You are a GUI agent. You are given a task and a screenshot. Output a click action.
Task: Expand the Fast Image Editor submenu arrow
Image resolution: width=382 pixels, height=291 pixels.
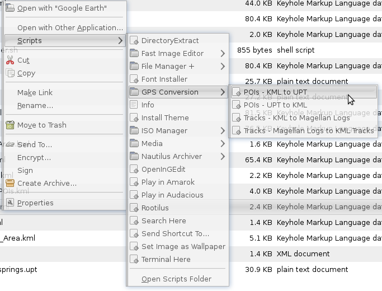click(x=223, y=53)
